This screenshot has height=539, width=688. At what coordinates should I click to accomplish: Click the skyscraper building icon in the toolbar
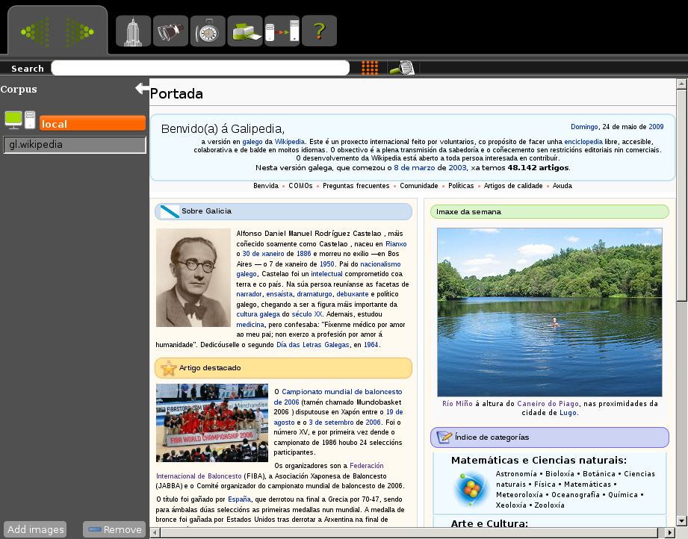click(132, 31)
